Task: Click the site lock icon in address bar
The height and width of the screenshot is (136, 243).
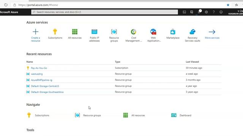Action: pyautogui.click(x=14, y=5)
